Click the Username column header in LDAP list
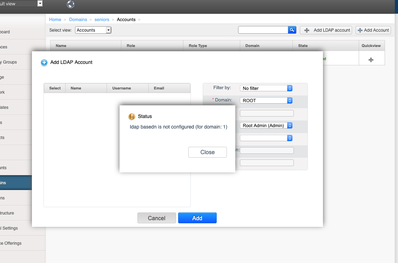Screen dimensions: 398x263 click(x=128, y=88)
